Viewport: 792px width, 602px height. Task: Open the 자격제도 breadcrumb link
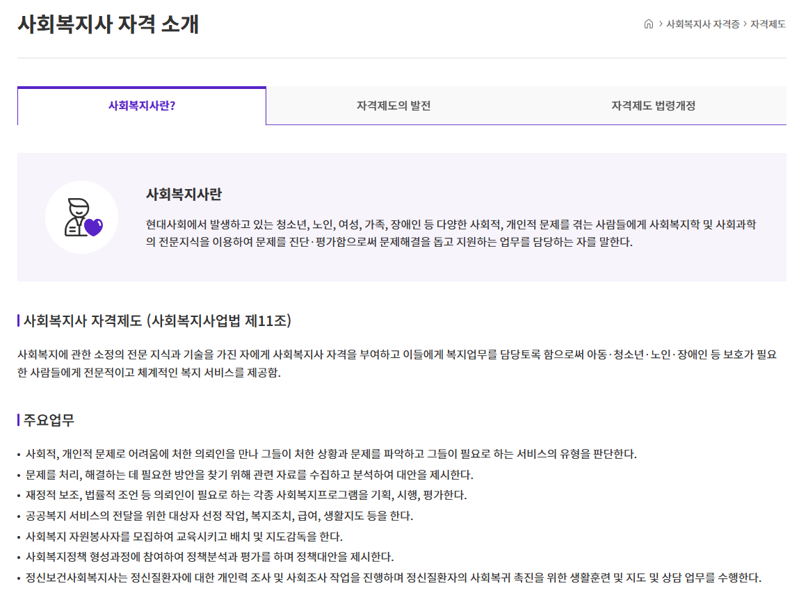click(768, 24)
